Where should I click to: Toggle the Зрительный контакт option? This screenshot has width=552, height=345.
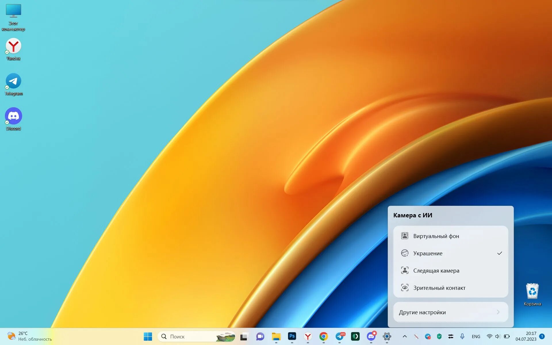[x=451, y=288]
